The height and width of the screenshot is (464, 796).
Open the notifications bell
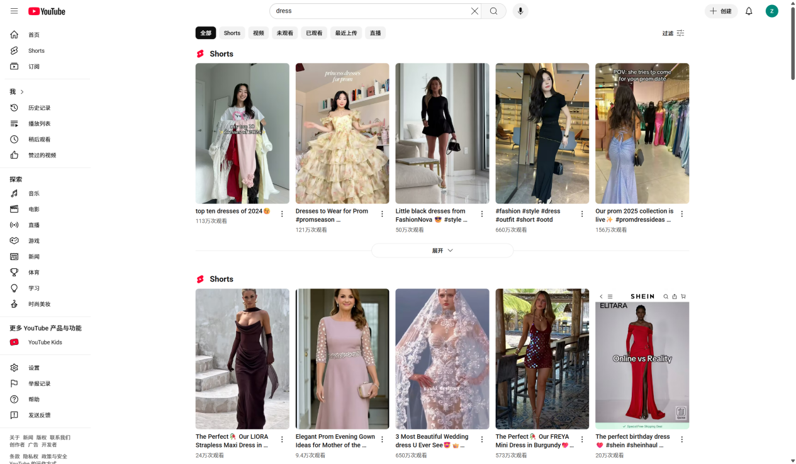[x=749, y=11]
